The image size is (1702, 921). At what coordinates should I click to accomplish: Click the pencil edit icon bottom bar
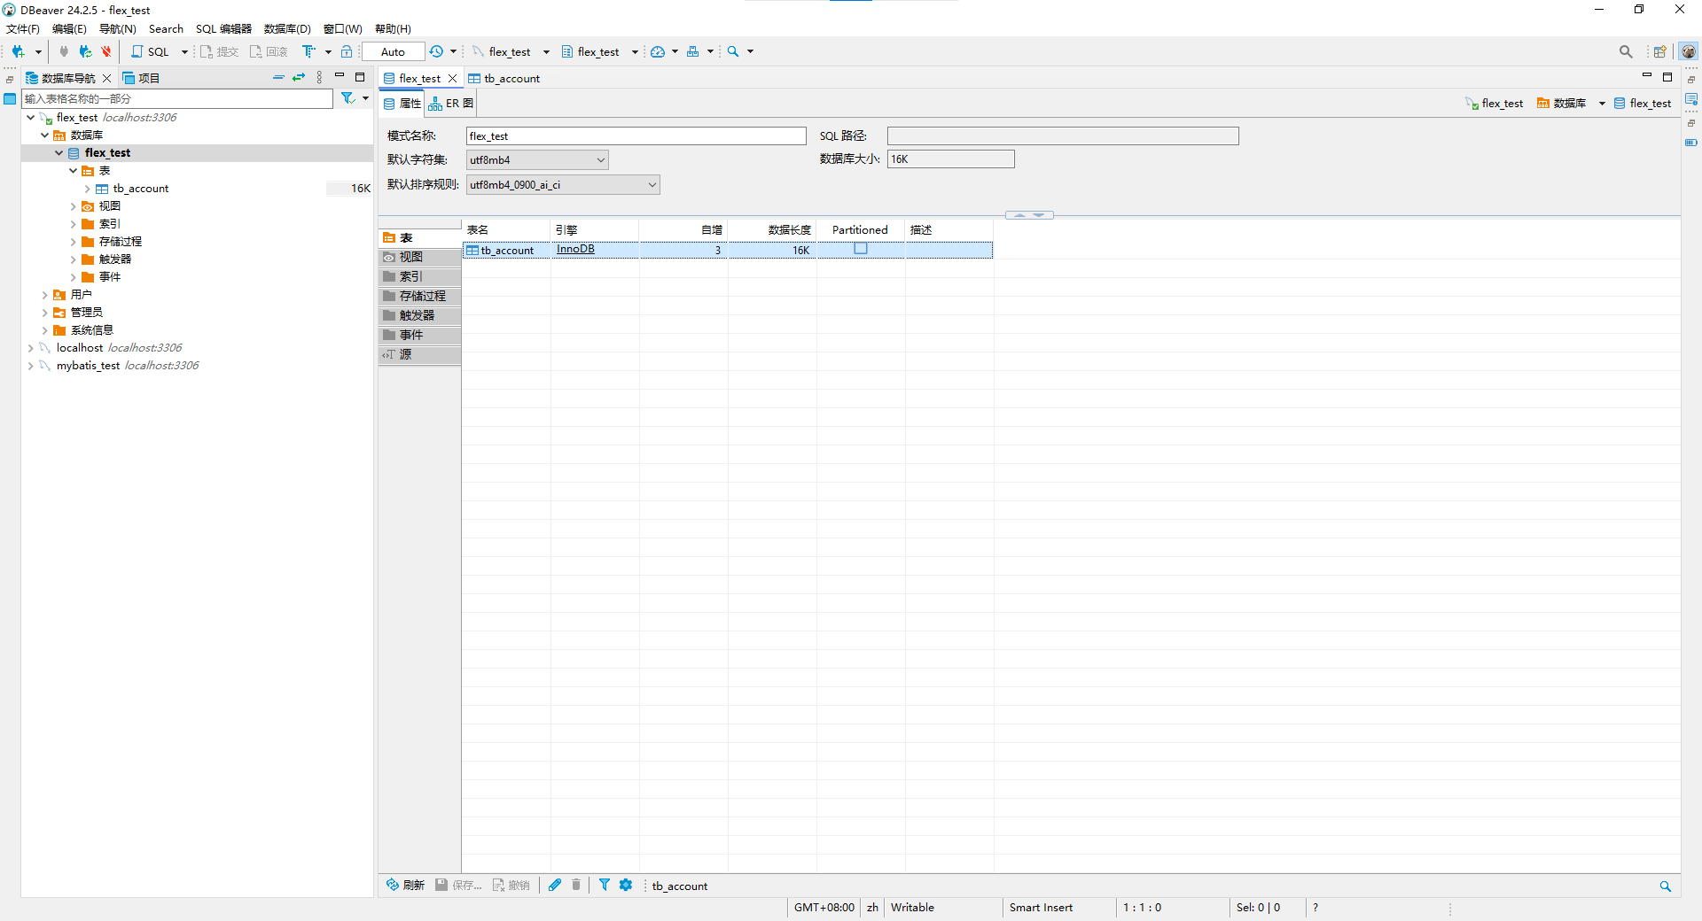(555, 885)
